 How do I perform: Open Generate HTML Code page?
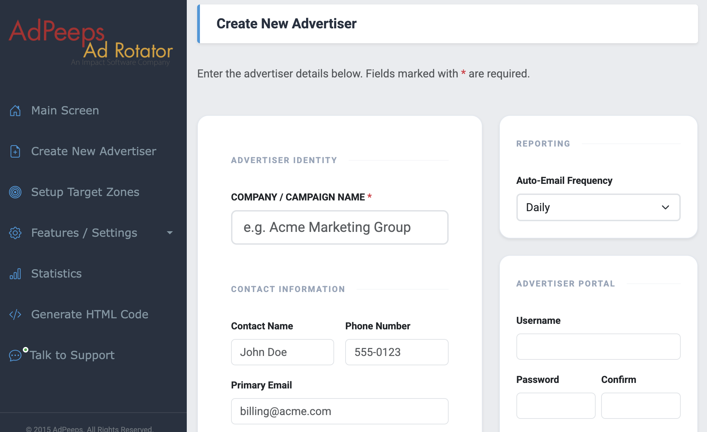90,314
